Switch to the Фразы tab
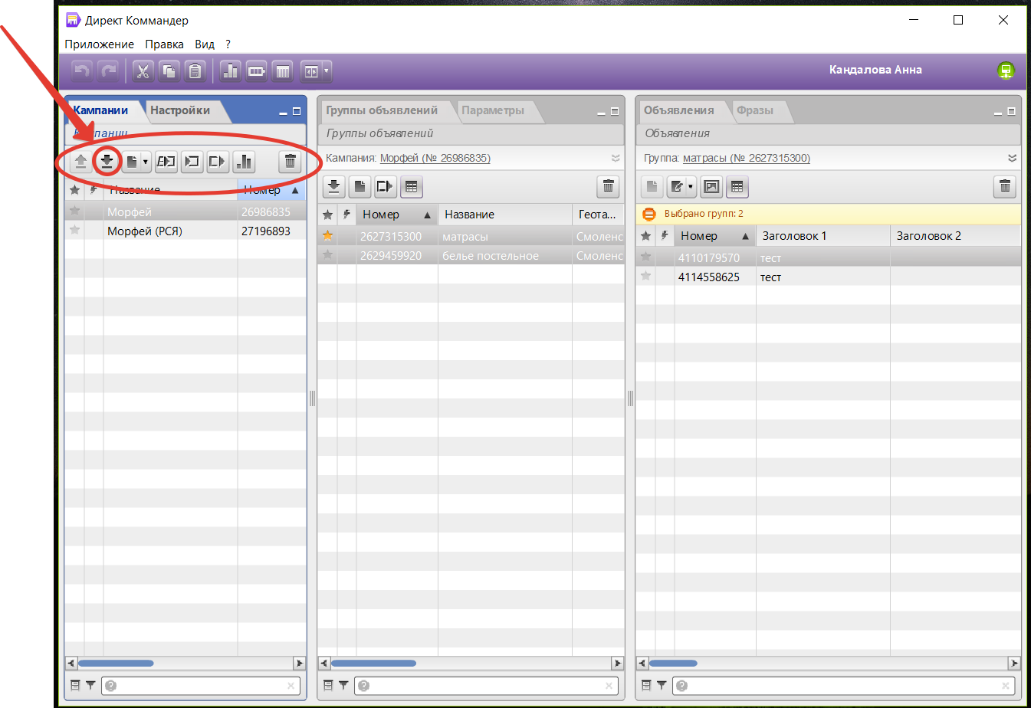1031x708 pixels. tap(755, 110)
